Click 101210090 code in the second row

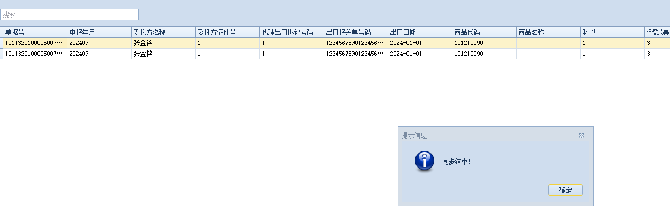469,54
